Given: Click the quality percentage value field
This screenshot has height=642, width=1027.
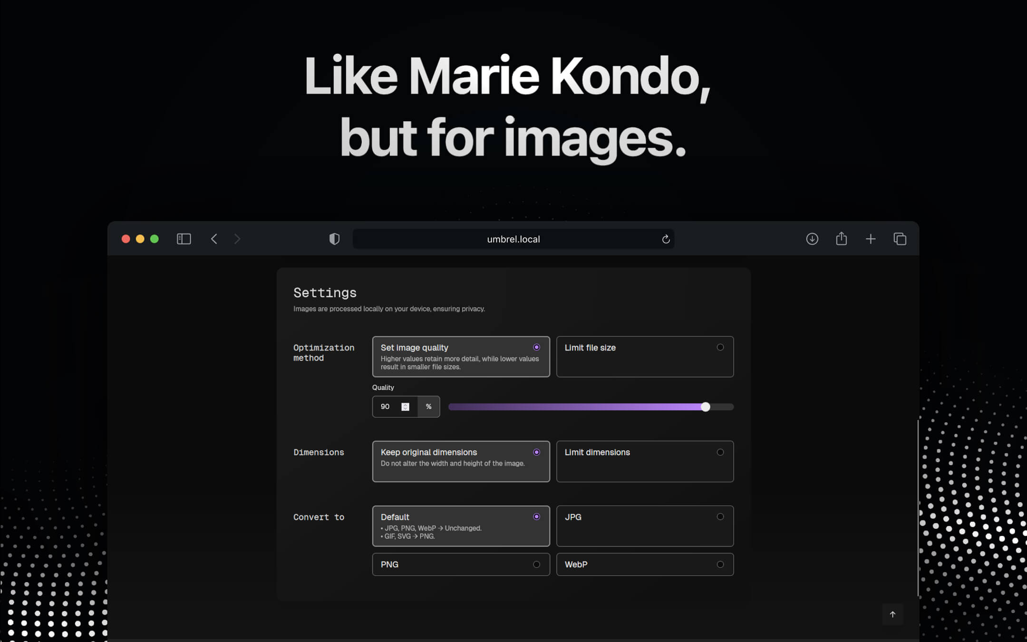Looking at the screenshot, I should pos(386,407).
